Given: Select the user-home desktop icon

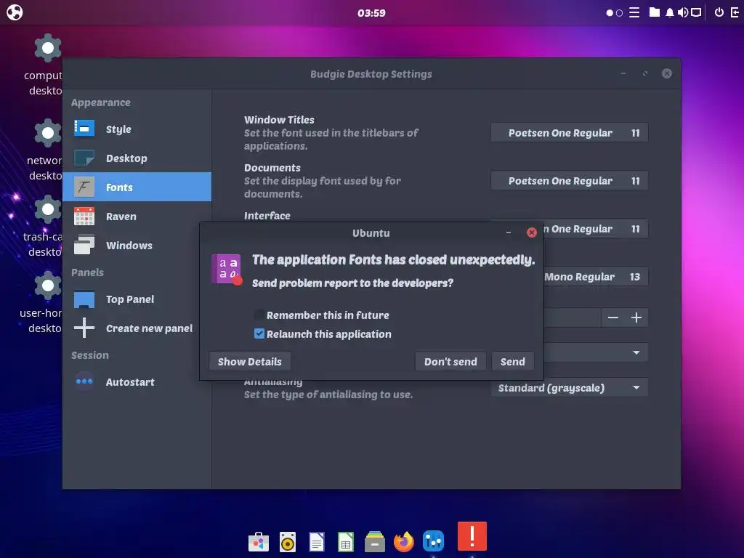Looking at the screenshot, I should point(47,286).
